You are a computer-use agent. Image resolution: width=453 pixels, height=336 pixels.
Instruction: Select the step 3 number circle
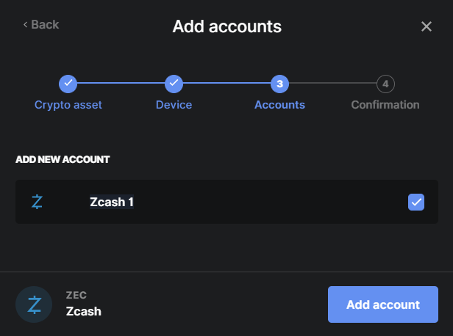[279, 83]
